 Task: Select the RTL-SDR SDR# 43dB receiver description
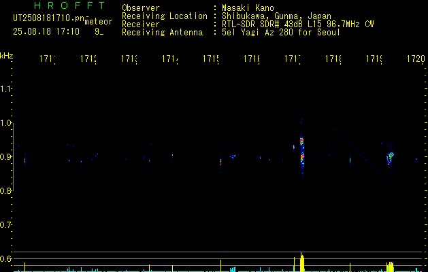(297, 24)
